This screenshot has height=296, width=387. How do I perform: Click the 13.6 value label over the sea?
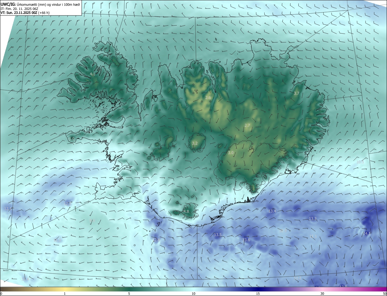tap(246, 240)
